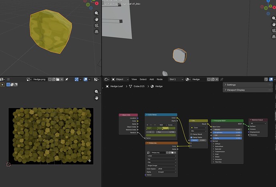This screenshot has width=276, height=187.
Task: Open shader editor type dropdown
Action: coord(106,80)
